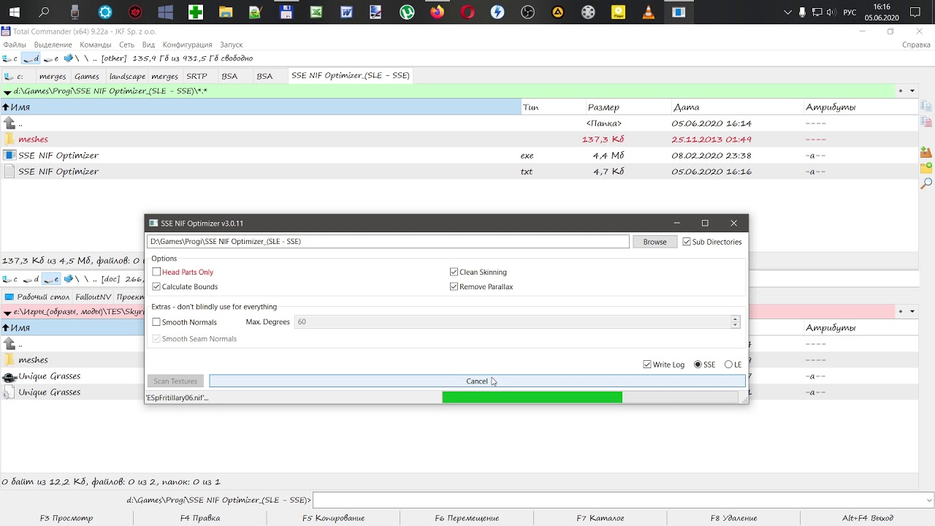Open the uTorrent taskbar icon
The width and height of the screenshot is (935, 526).
click(407, 12)
